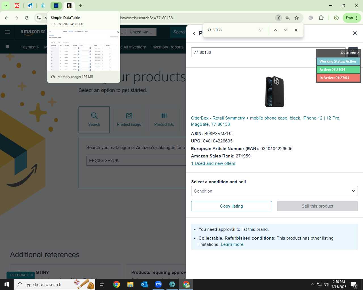Viewport: 363px width, 290px height.
Task: Open the Chrome profile icon
Action: pyautogui.click(x=336, y=18)
